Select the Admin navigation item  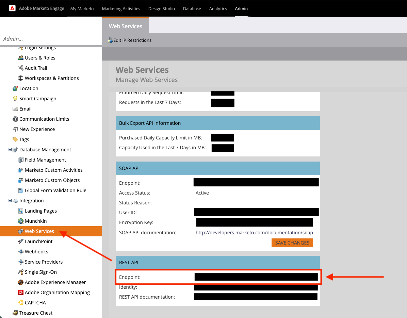pyautogui.click(x=241, y=9)
